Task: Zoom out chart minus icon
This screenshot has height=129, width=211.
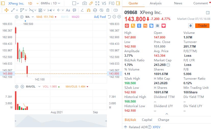Action: [114, 17]
